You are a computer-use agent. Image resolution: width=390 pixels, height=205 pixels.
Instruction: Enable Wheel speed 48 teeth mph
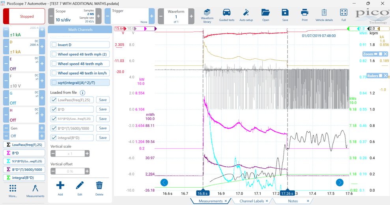pyautogui.click(x=54, y=64)
